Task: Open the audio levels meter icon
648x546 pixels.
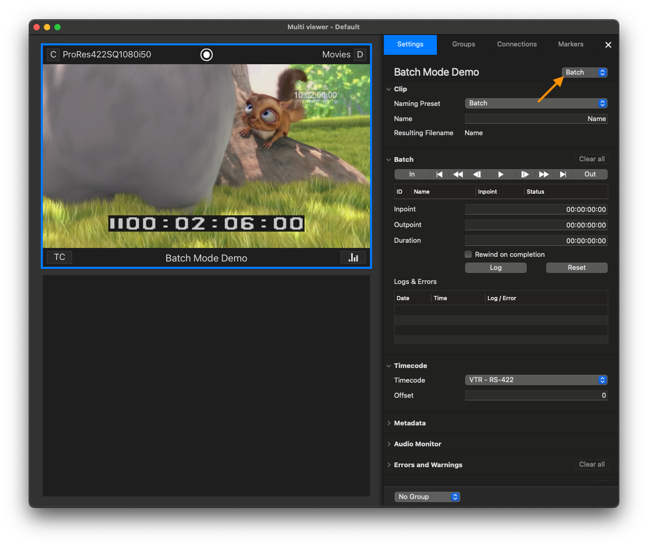Action: tap(353, 257)
